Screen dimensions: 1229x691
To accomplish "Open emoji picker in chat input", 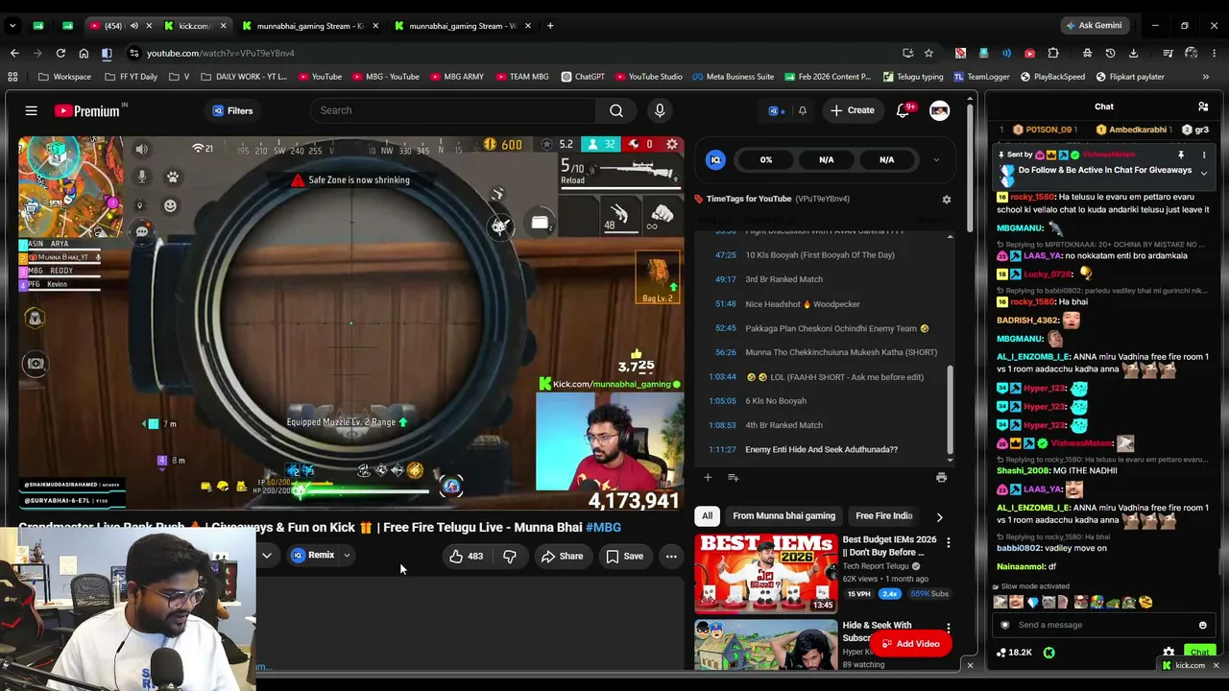I will tap(1203, 625).
